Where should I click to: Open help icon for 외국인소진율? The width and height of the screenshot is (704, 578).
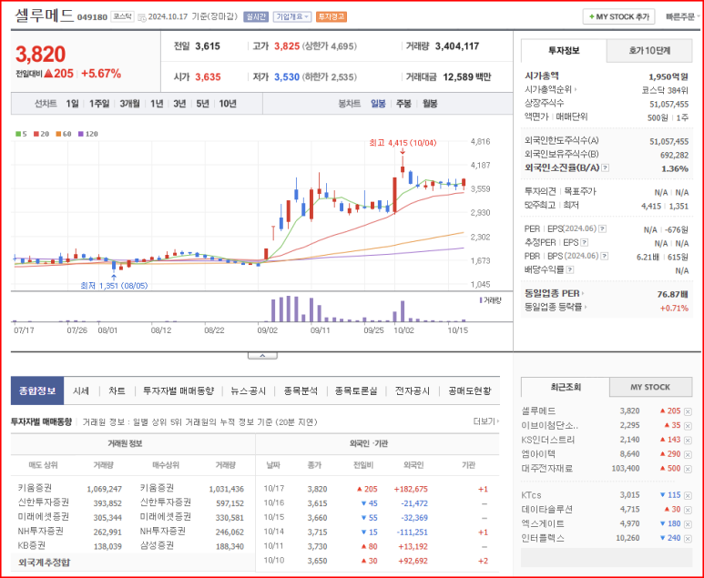[x=606, y=167]
